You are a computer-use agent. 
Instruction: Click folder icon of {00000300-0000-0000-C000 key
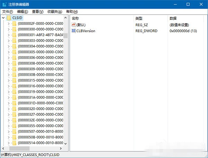coord(14,29)
